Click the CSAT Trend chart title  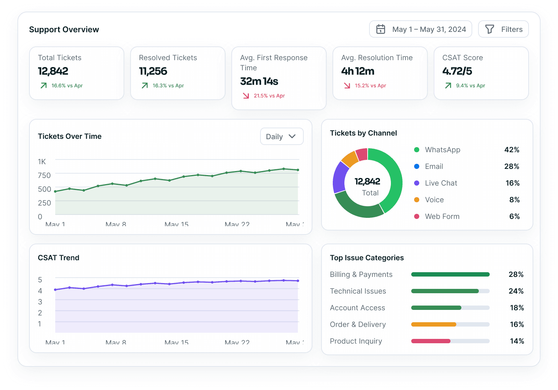[58, 258]
